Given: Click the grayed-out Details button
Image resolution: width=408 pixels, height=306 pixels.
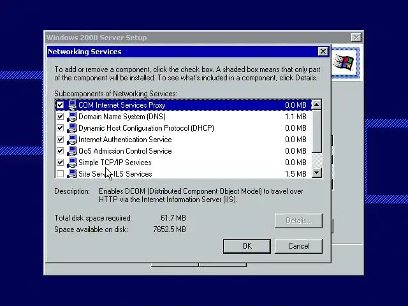Looking at the screenshot, I should [x=298, y=221].
